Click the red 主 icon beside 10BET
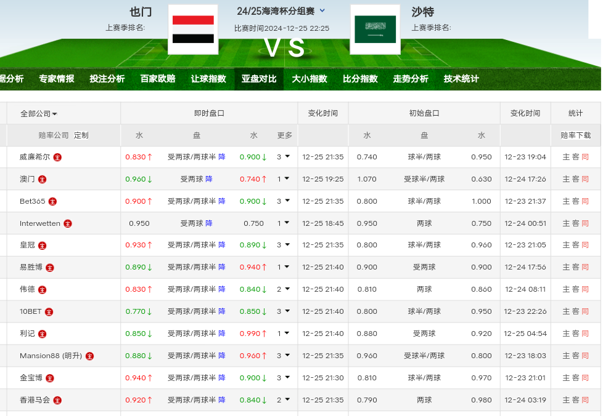This screenshot has height=416, width=603. click(49, 312)
